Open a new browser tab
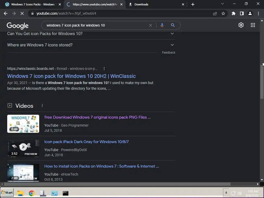The width and height of the screenshot is (264, 198). tap(193, 4)
